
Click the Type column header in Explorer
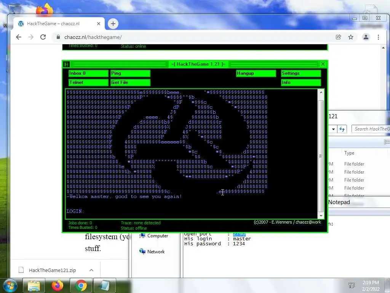click(x=349, y=153)
